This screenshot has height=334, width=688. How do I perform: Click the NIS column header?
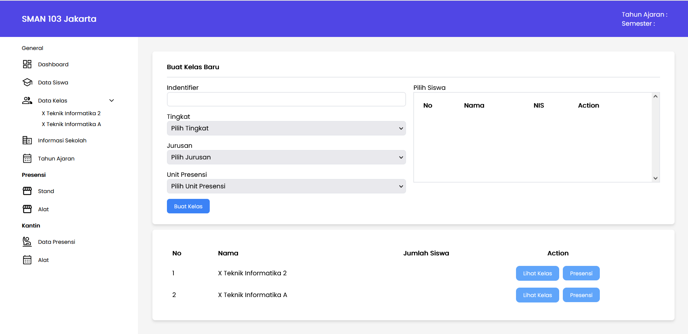point(539,105)
